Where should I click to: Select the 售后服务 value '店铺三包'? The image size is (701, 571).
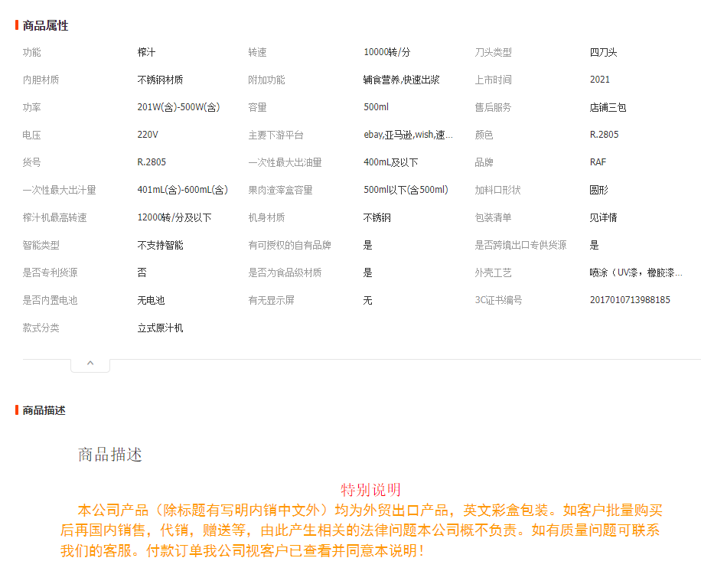608,107
